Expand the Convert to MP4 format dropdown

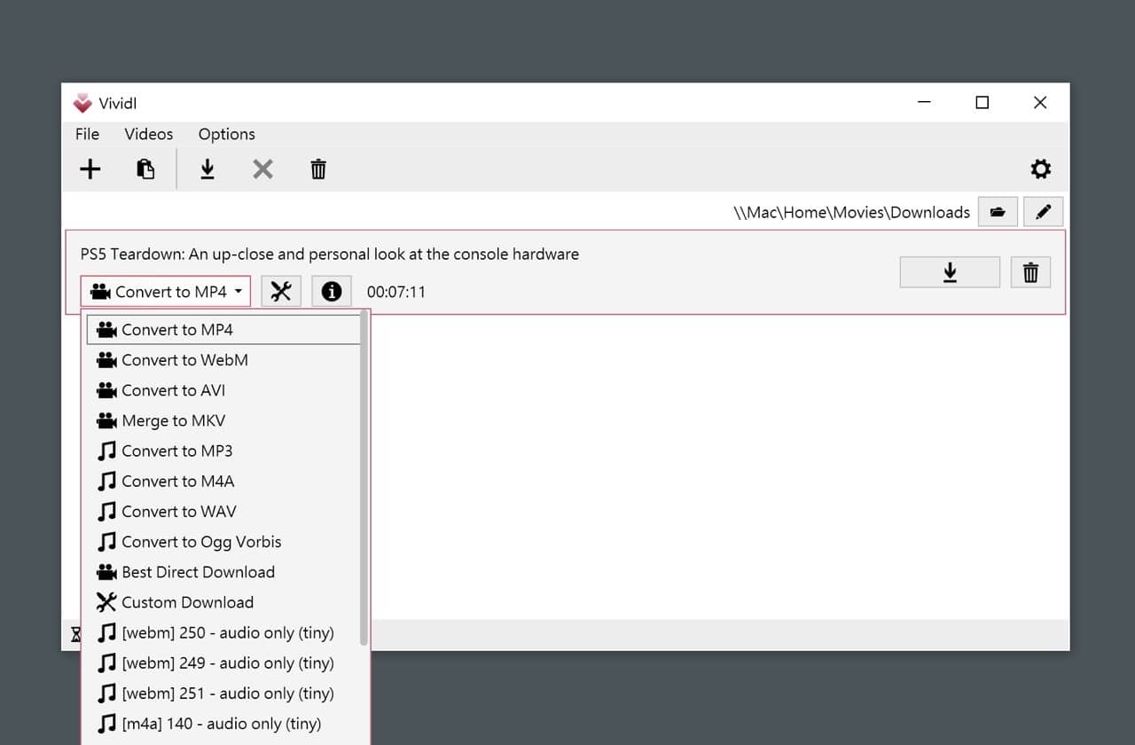click(x=166, y=291)
